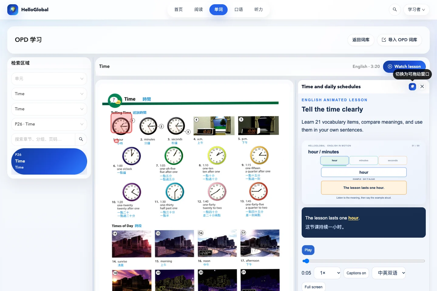Select the 1:40 twenty to two clock
The width and height of the screenshot is (437, 291).
point(217,191)
